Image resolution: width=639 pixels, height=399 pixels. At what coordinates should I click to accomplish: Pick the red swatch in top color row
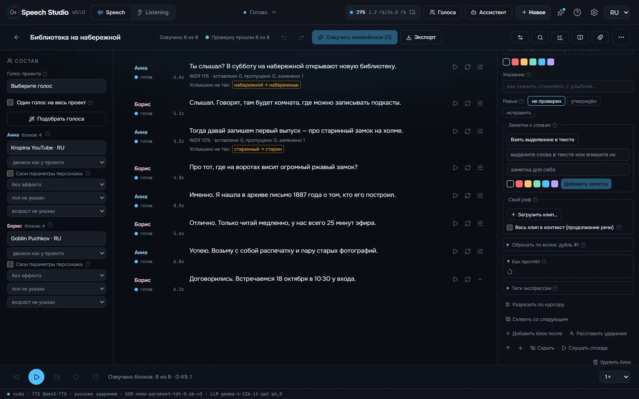[x=515, y=62]
